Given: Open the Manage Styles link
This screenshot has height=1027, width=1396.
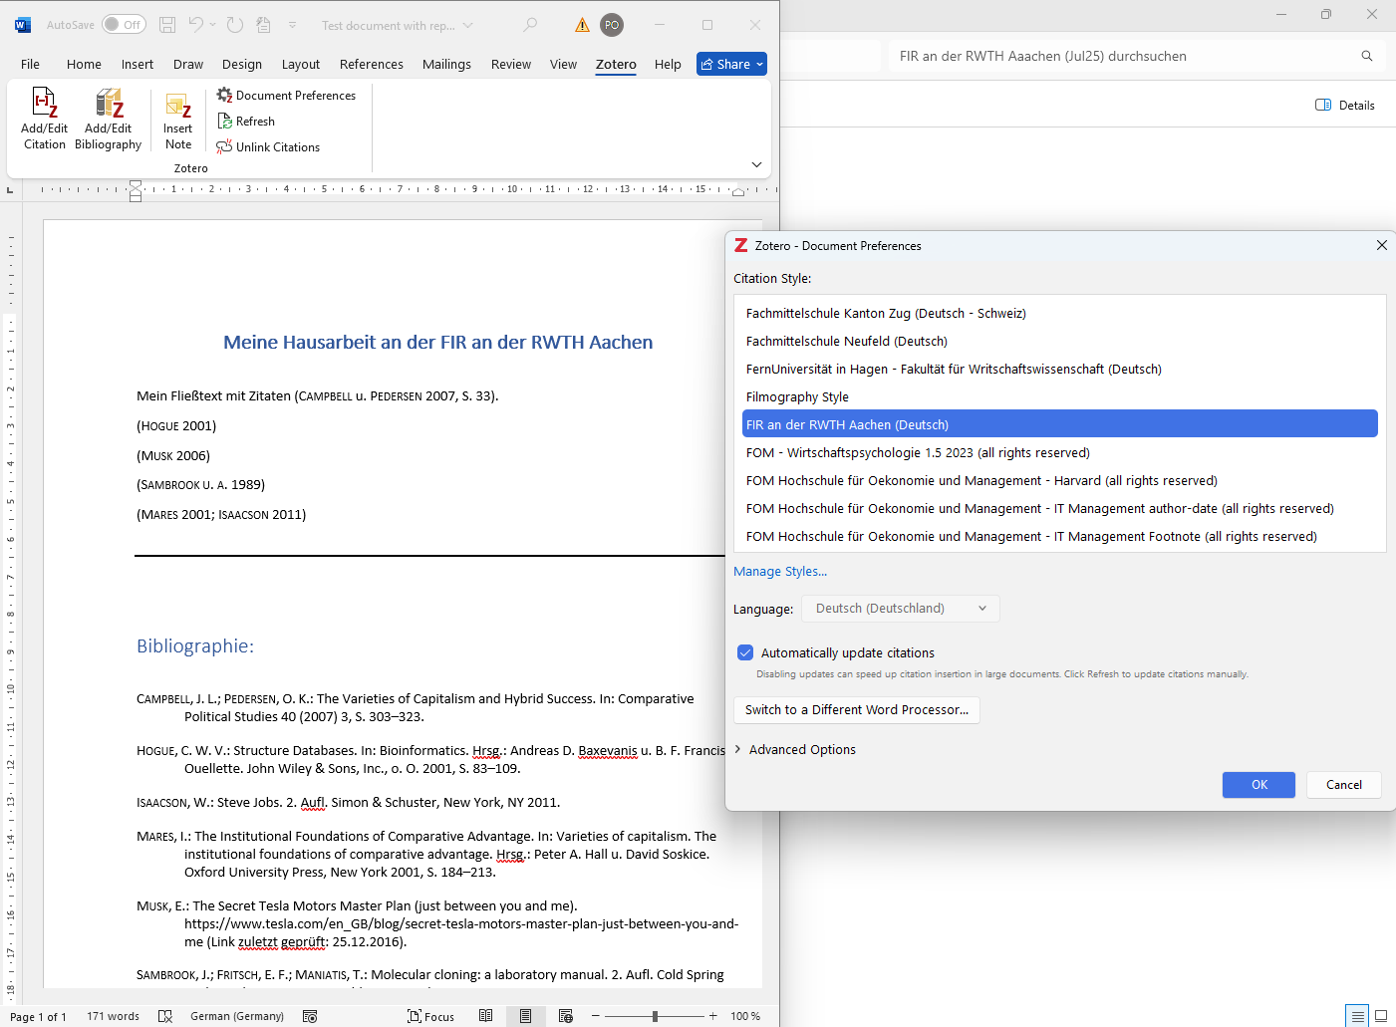Looking at the screenshot, I should tap(780, 572).
